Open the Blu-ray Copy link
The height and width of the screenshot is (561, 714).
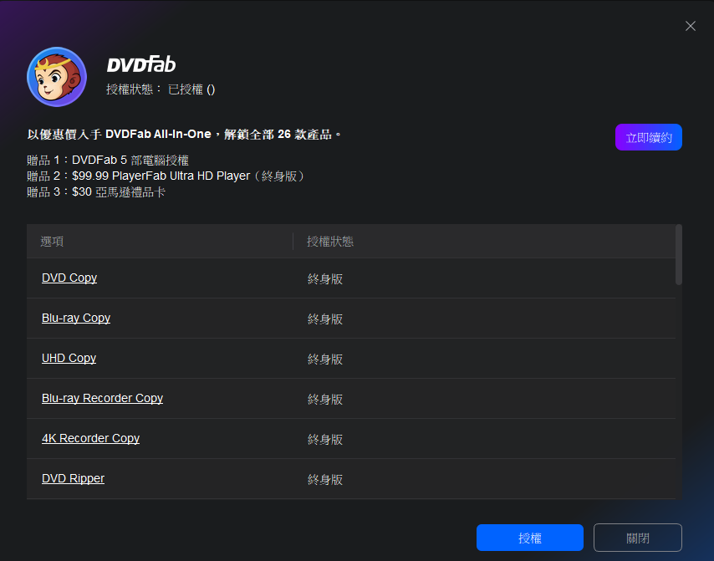76,318
